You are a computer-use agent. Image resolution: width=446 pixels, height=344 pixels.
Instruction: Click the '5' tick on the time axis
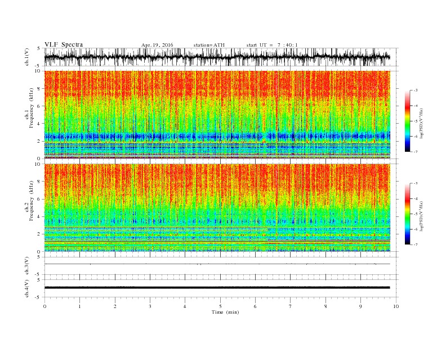point(220,306)
